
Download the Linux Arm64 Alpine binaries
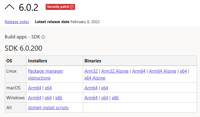click(162, 71)
